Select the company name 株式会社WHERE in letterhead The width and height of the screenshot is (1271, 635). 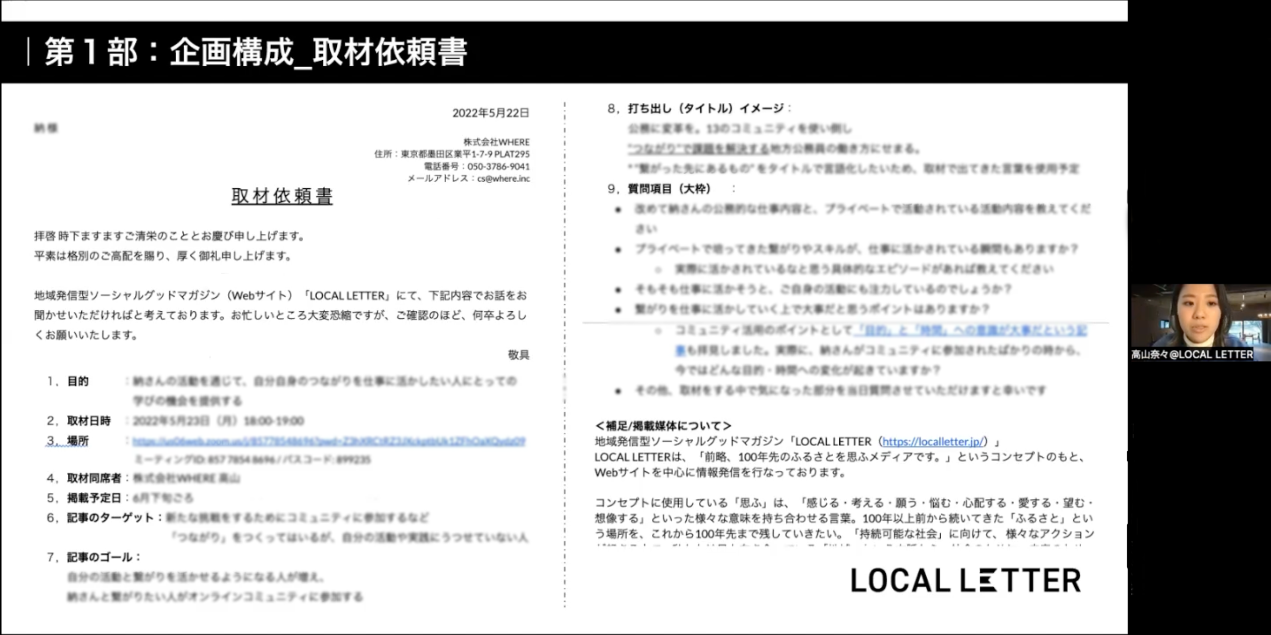[x=496, y=142]
